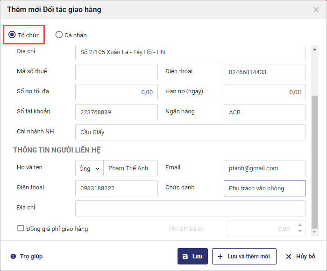The image size is (327, 271).
Task: Click the plus icon in Lưu và thêm mới
Action: tap(220, 257)
